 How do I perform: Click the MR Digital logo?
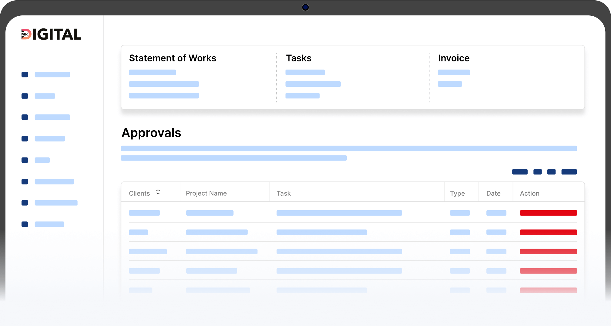[51, 34]
